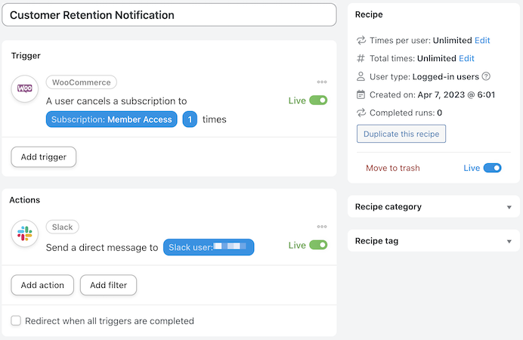Edit the Total times setting
The height and width of the screenshot is (340, 523).
pyautogui.click(x=466, y=58)
